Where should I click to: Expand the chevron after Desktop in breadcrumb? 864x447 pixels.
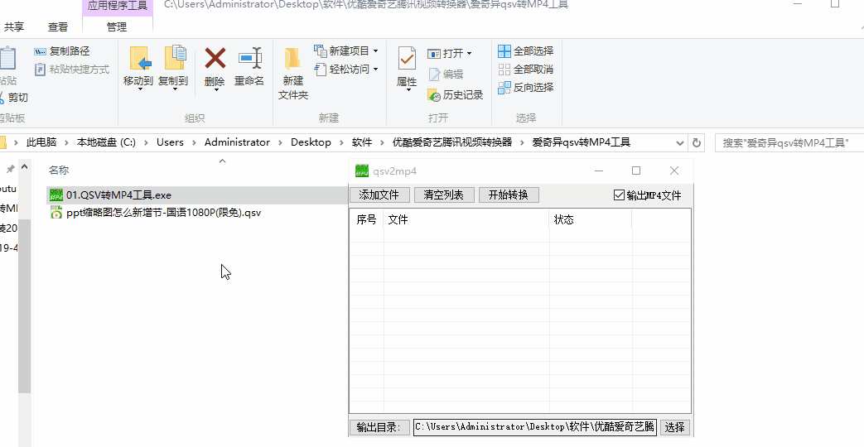[x=341, y=142]
